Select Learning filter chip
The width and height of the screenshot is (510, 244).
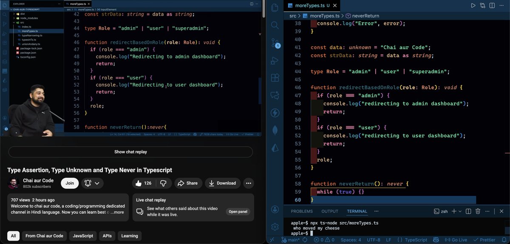coord(130,236)
